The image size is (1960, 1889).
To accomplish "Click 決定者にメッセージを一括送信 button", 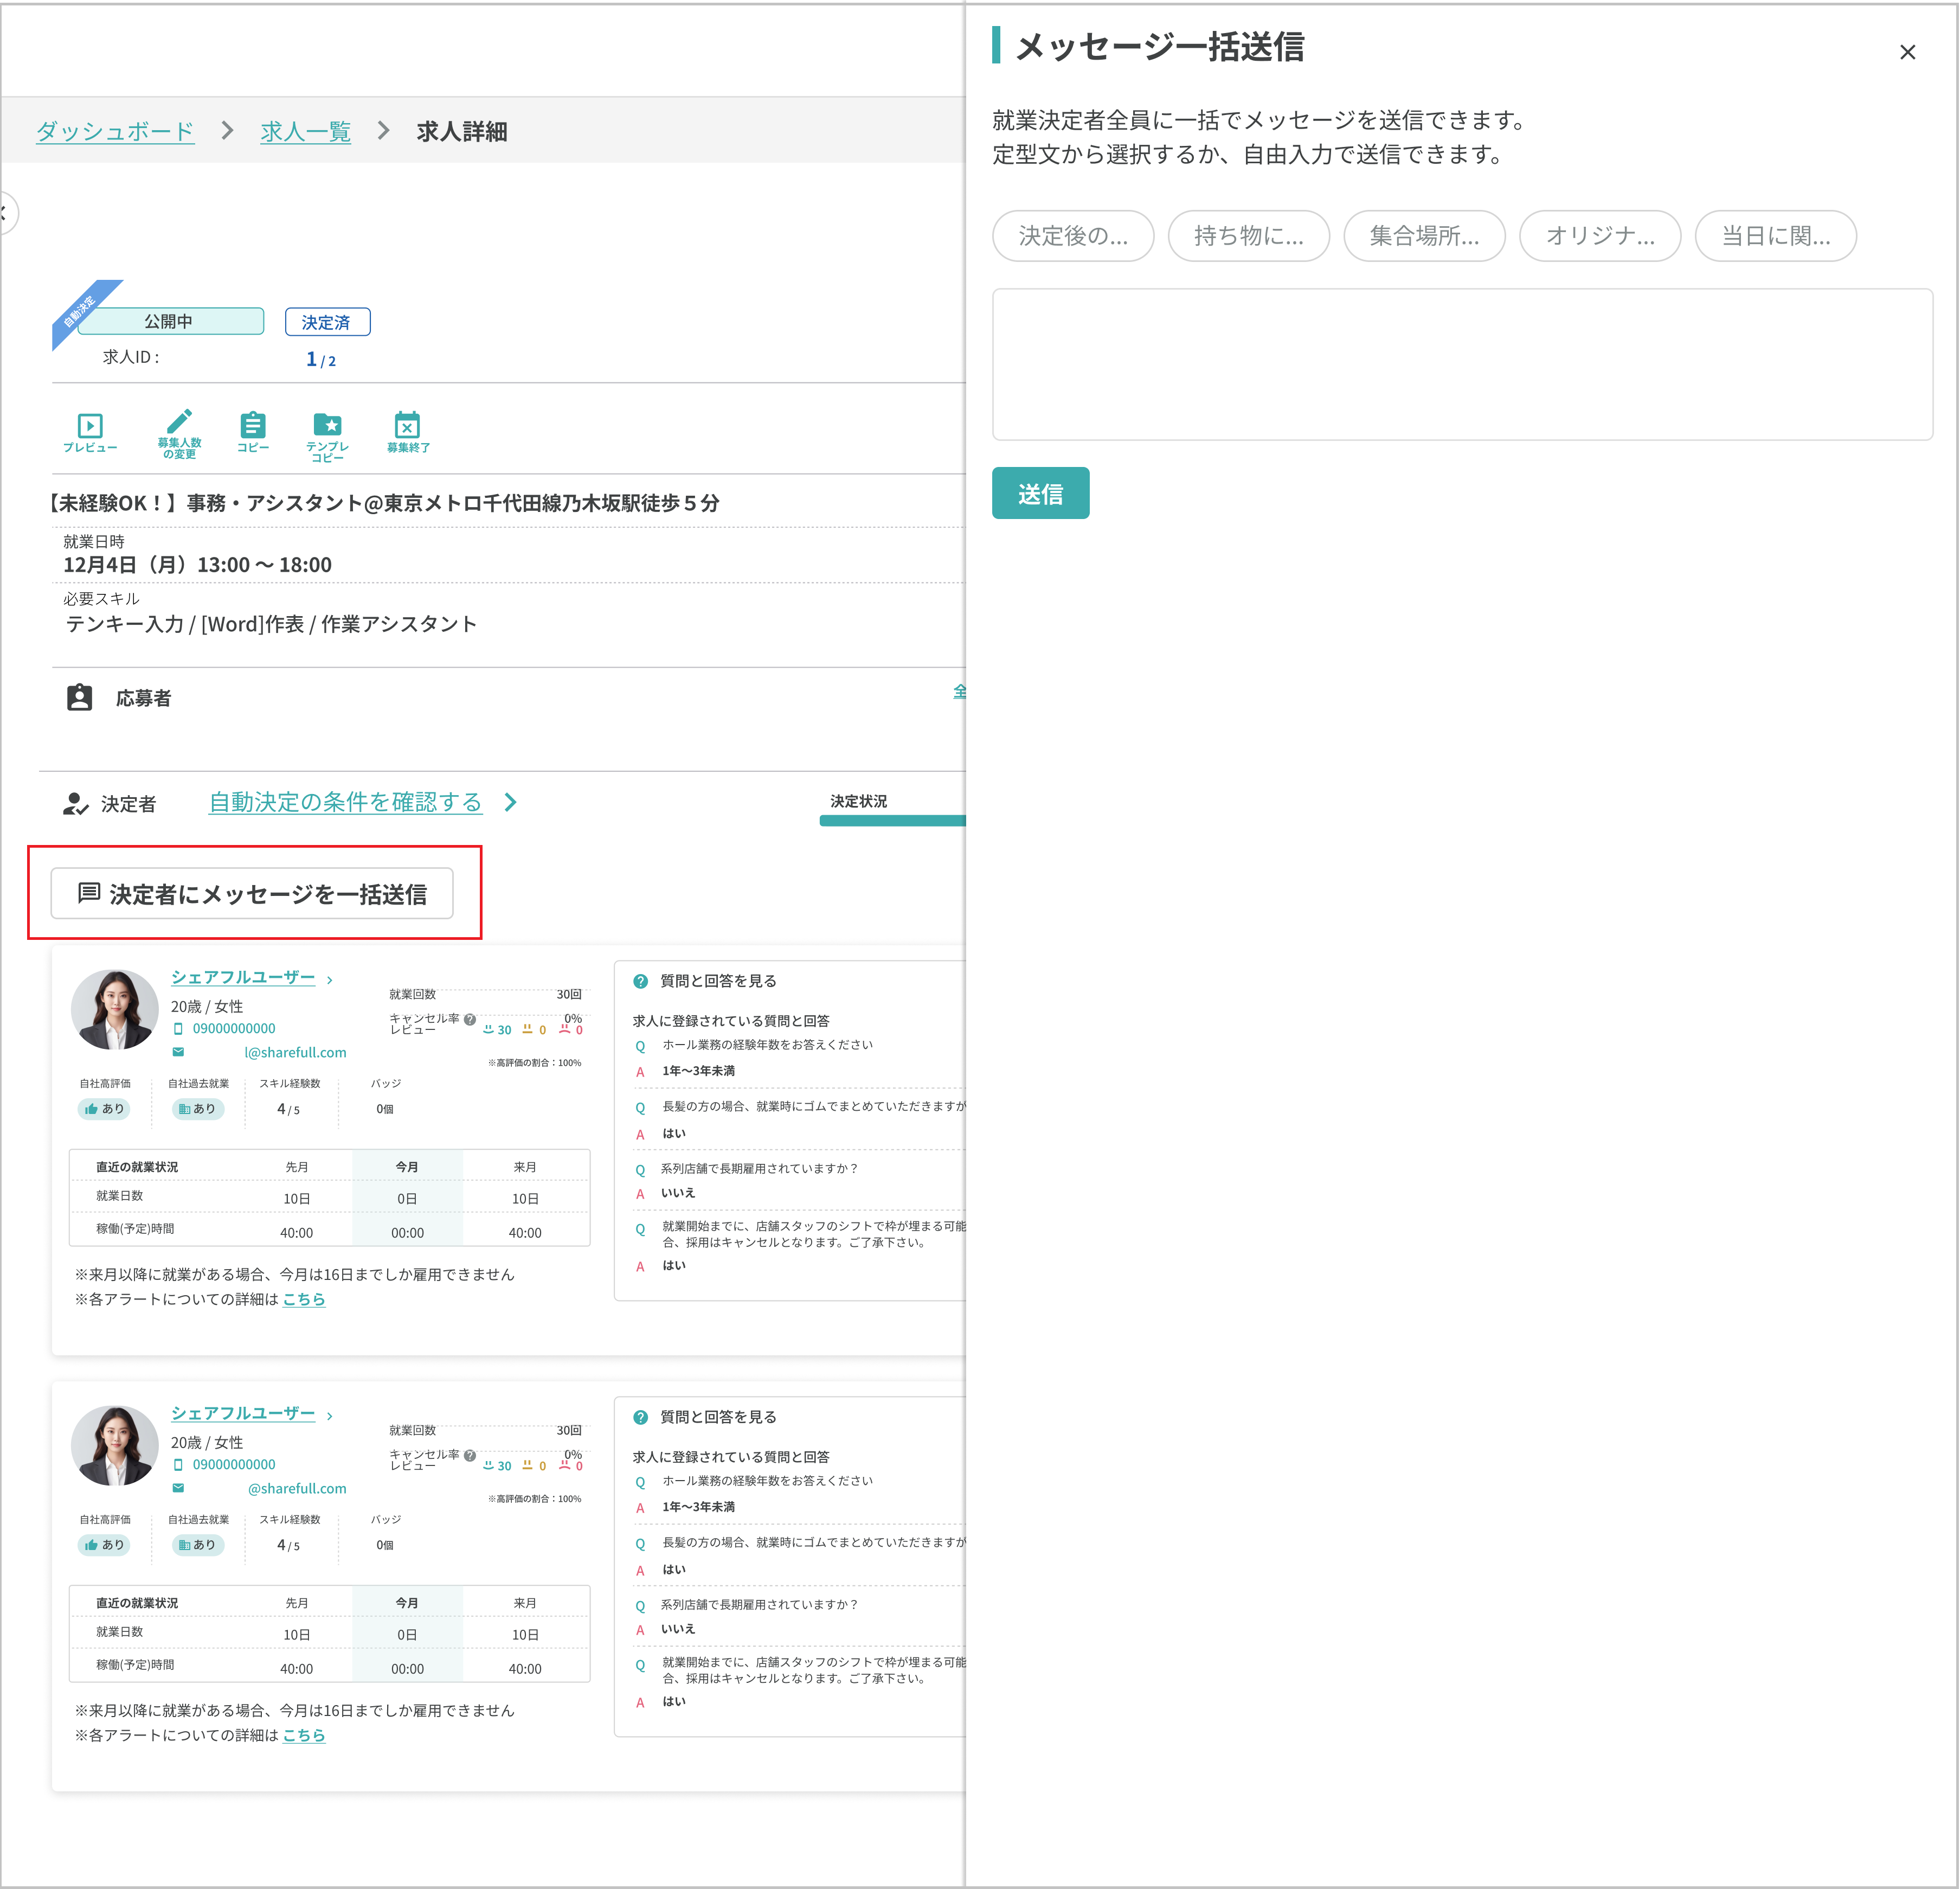I will [x=252, y=893].
